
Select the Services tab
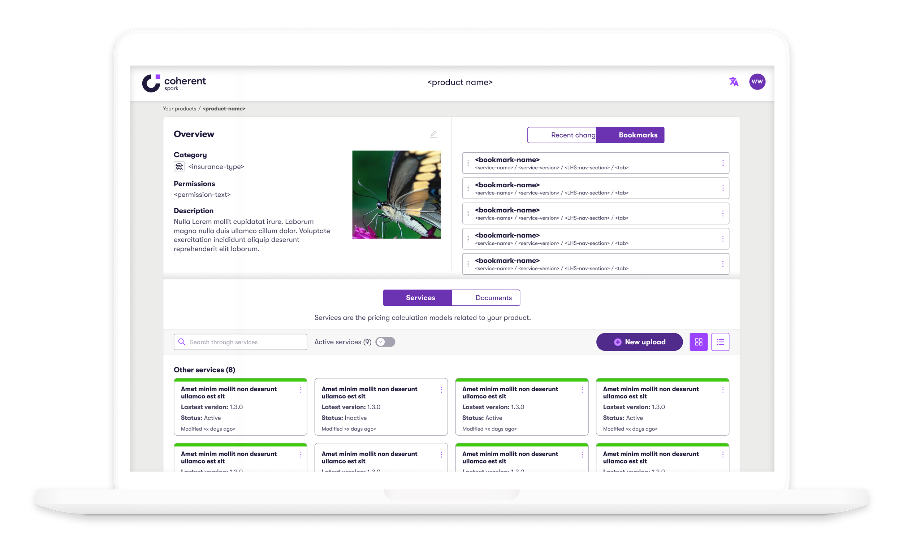click(417, 297)
